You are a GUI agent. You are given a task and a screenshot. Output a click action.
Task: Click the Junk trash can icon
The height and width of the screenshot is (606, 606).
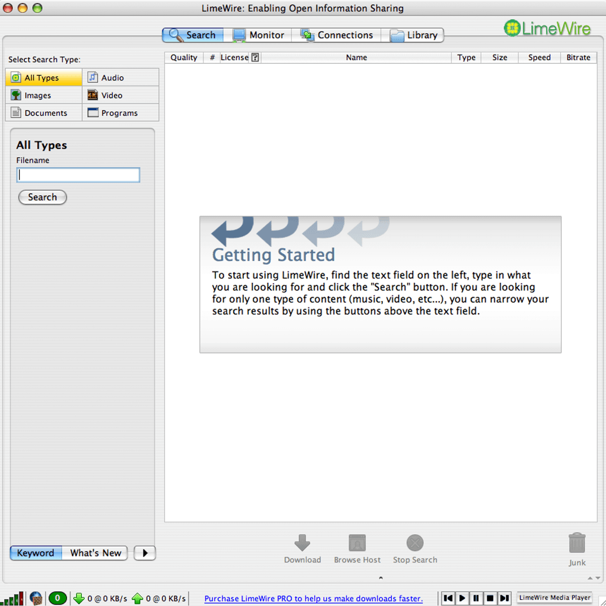(x=577, y=544)
